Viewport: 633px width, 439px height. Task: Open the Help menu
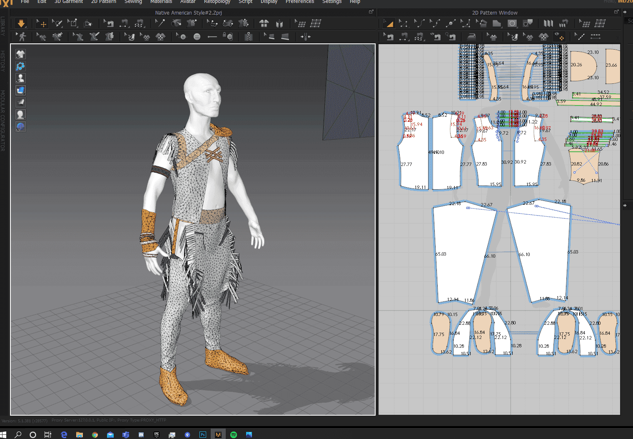point(355,2)
